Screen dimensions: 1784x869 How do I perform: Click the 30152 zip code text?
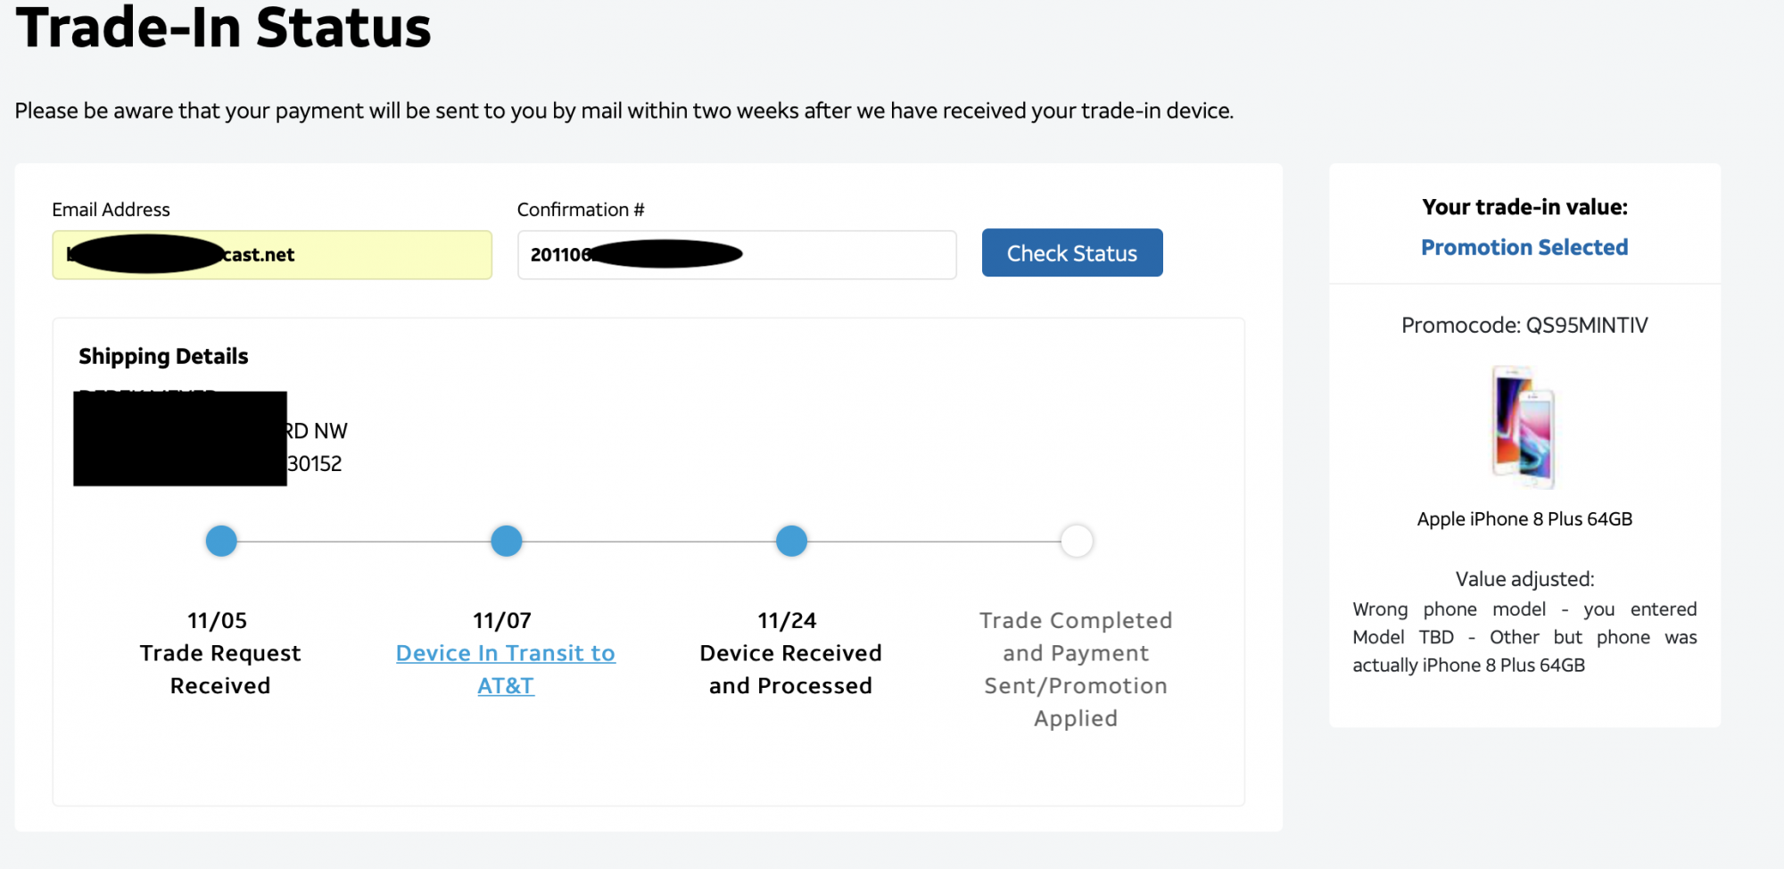(315, 464)
